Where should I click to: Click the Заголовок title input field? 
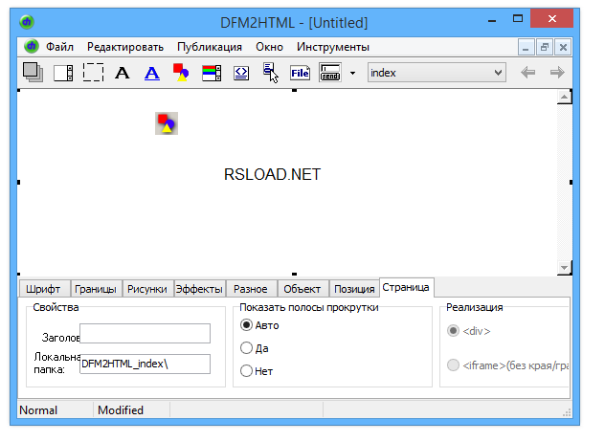(x=146, y=334)
